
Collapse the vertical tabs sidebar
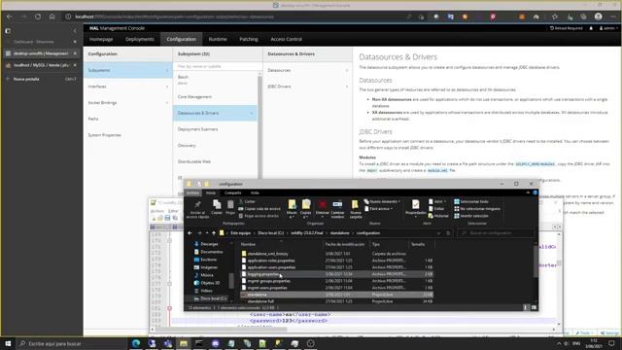(x=75, y=30)
